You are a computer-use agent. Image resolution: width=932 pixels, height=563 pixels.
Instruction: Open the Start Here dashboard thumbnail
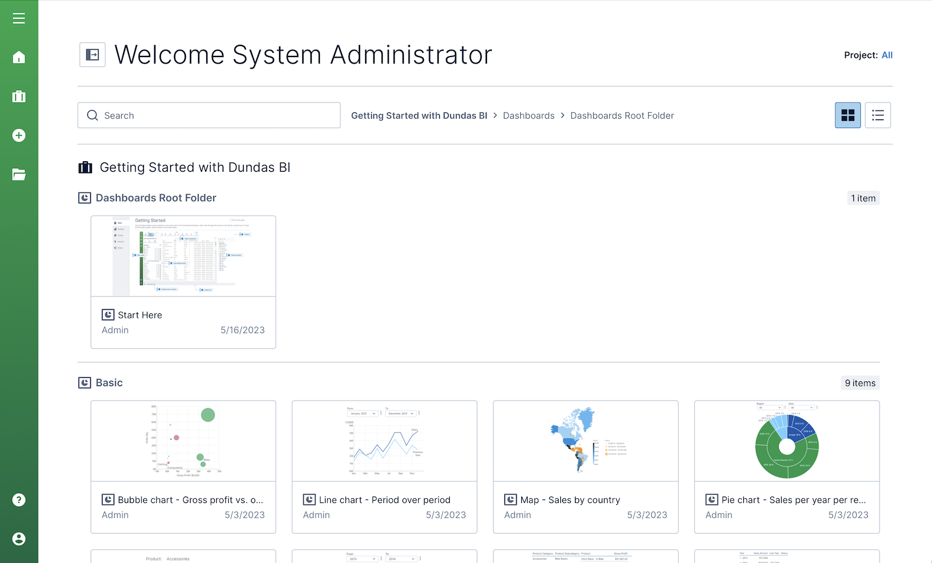tap(183, 256)
